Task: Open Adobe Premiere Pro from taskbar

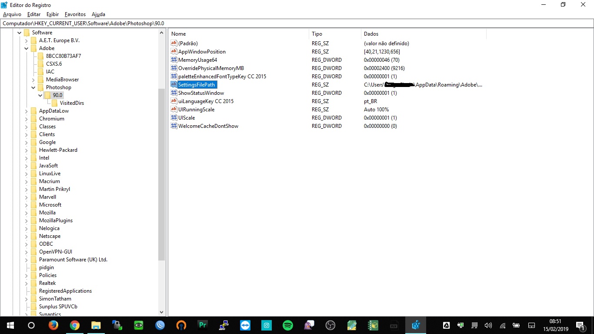Action: point(203,325)
